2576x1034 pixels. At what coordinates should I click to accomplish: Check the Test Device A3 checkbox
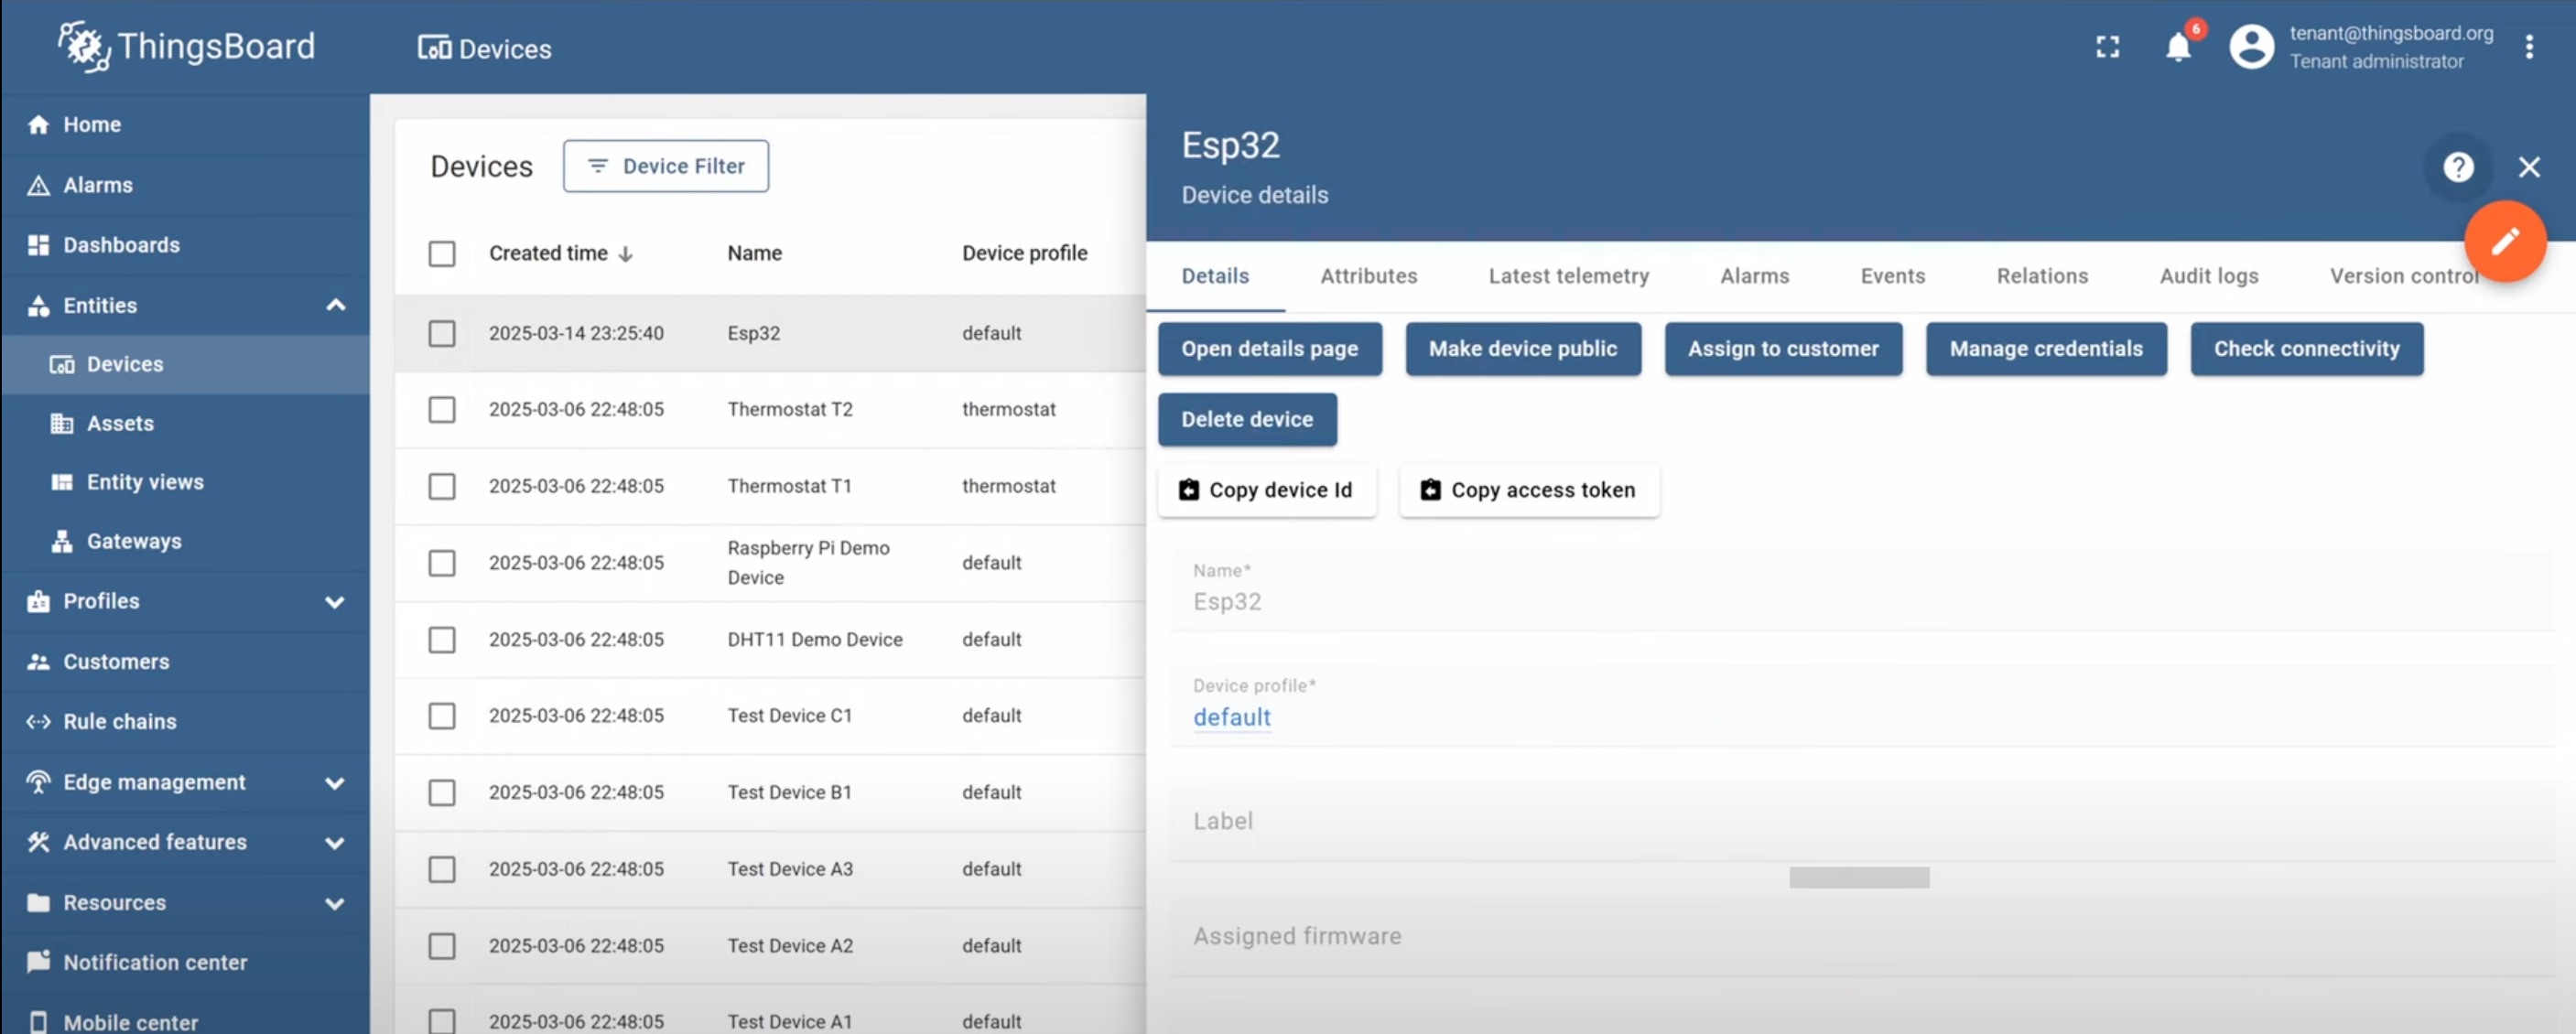tap(442, 869)
